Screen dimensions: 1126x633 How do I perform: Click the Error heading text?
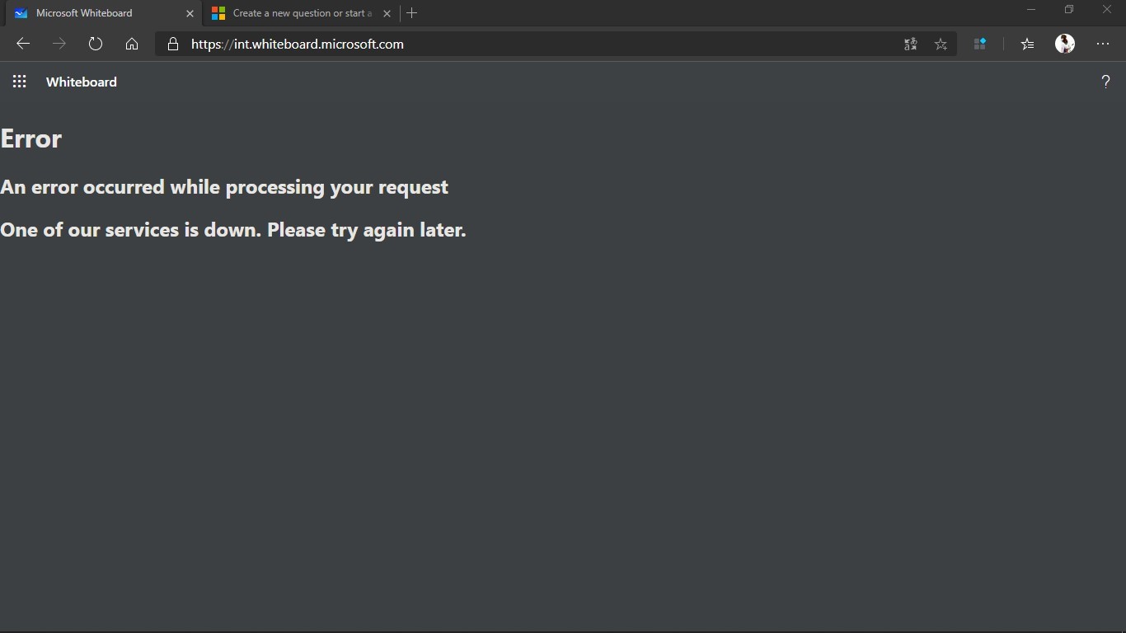pyautogui.click(x=31, y=138)
